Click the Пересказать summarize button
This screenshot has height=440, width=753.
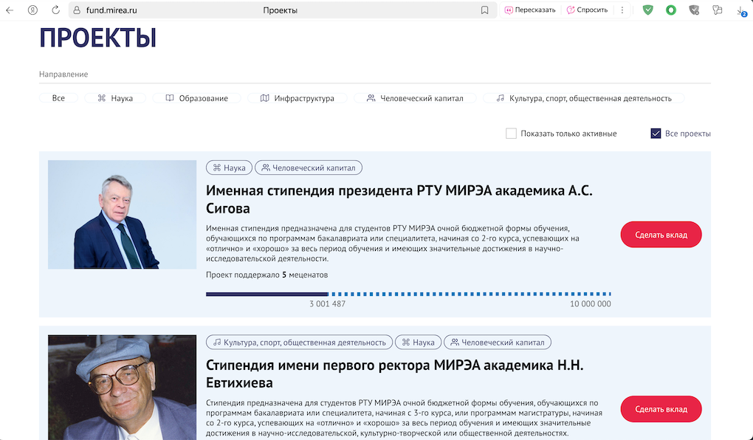point(530,10)
